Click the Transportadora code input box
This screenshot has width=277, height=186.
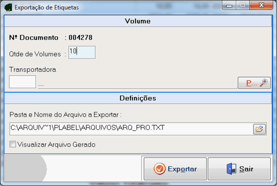pos(22,82)
